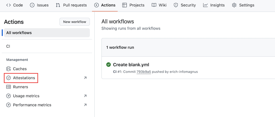This screenshot has height=117, width=275.
Task: Go to the Pull requests tab
Action: pos(71,5)
